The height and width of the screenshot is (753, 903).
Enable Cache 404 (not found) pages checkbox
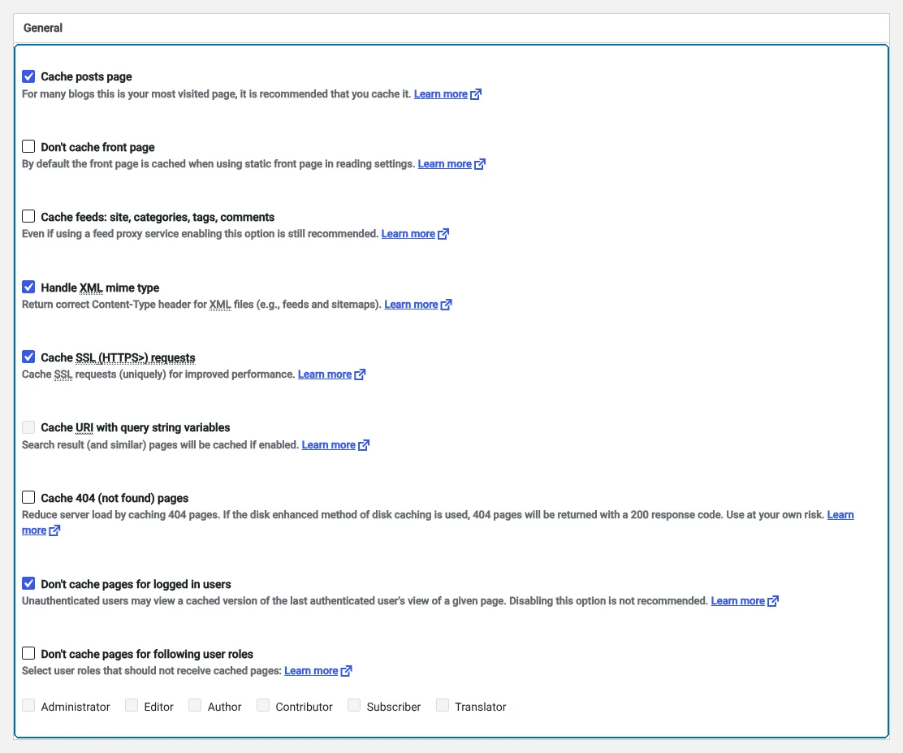(x=28, y=497)
